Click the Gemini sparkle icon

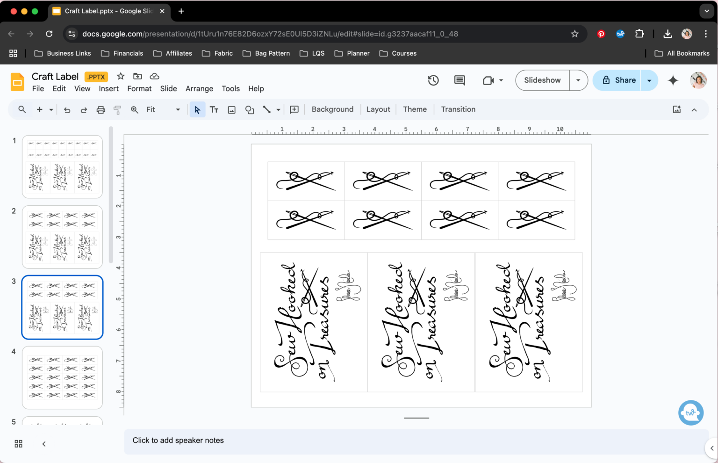[x=673, y=80]
